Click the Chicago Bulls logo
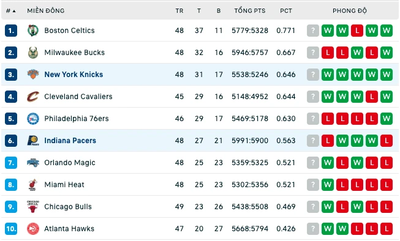 point(33,207)
